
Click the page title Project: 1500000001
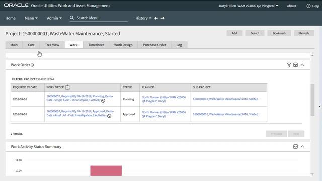(62, 34)
